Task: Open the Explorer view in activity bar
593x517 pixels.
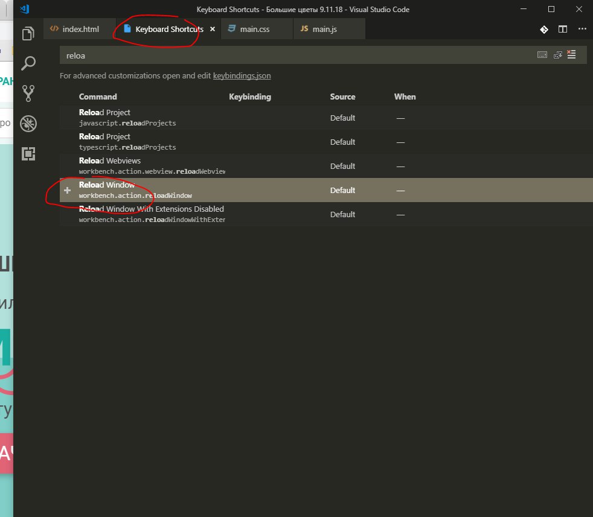Action: pyautogui.click(x=28, y=33)
